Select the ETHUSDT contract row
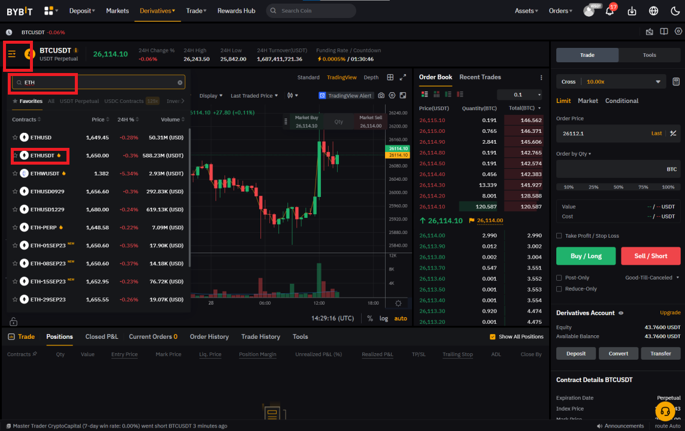 coord(98,156)
